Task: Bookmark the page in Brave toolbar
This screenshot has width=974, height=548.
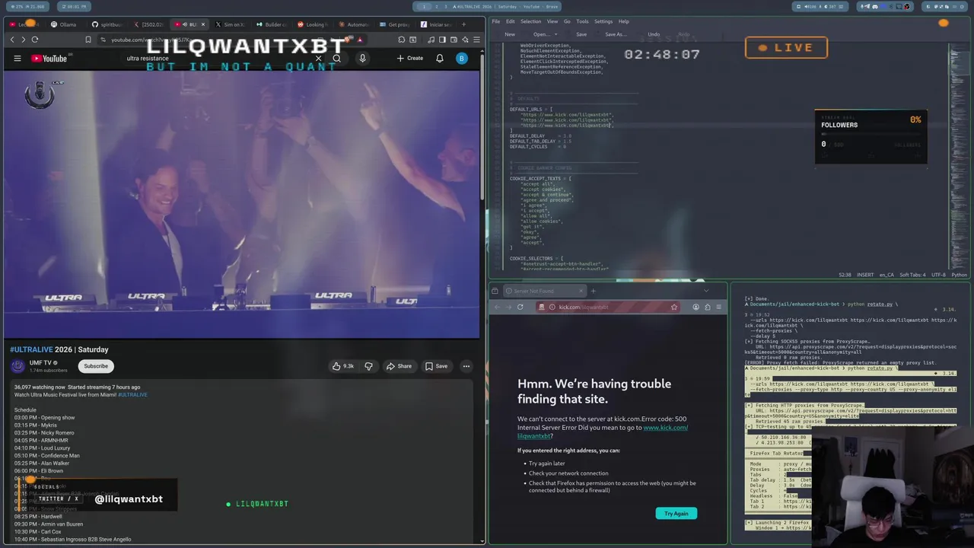Action: click(x=88, y=40)
